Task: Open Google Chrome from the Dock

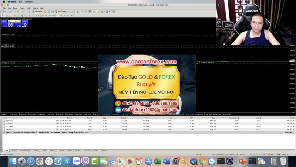Action: click(40, 161)
